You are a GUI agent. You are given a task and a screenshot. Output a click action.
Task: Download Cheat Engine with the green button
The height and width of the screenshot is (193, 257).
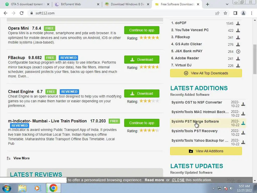pos(142,93)
